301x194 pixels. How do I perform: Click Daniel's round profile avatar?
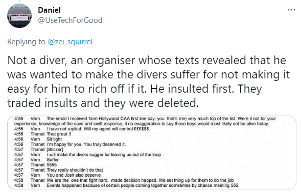[x=19, y=16]
